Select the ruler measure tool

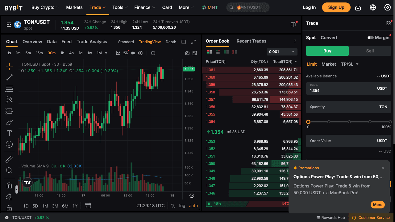coord(9,159)
